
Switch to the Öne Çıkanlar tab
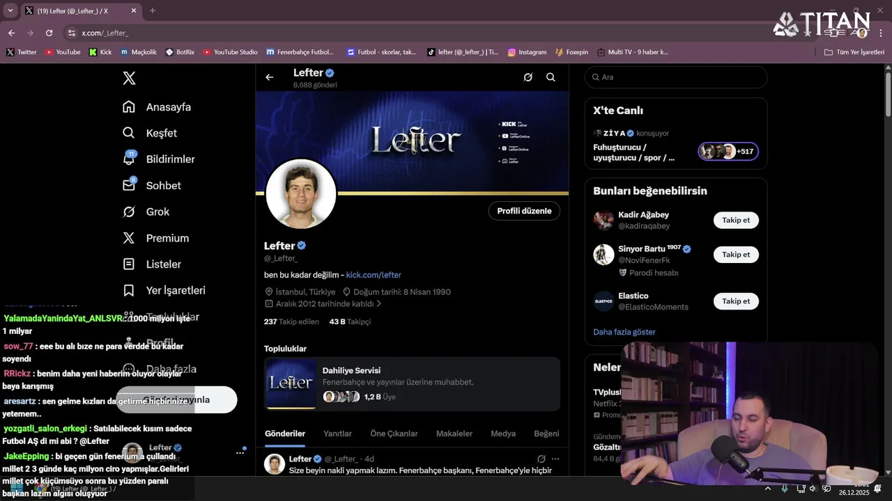[x=394, y=434]
